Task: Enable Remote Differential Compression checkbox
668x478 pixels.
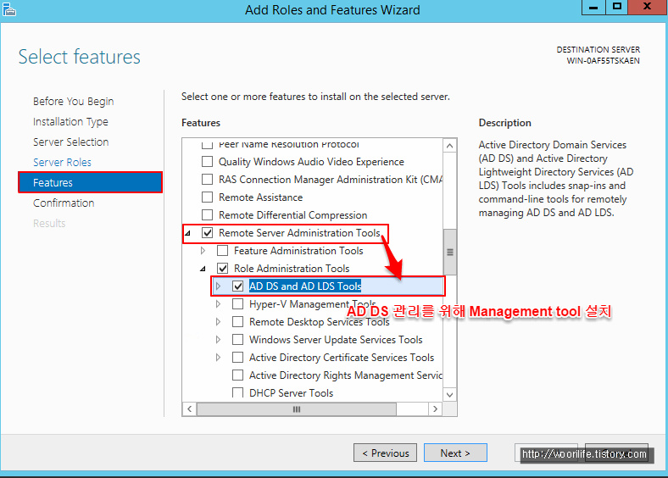Action: (x=207, y=214)
